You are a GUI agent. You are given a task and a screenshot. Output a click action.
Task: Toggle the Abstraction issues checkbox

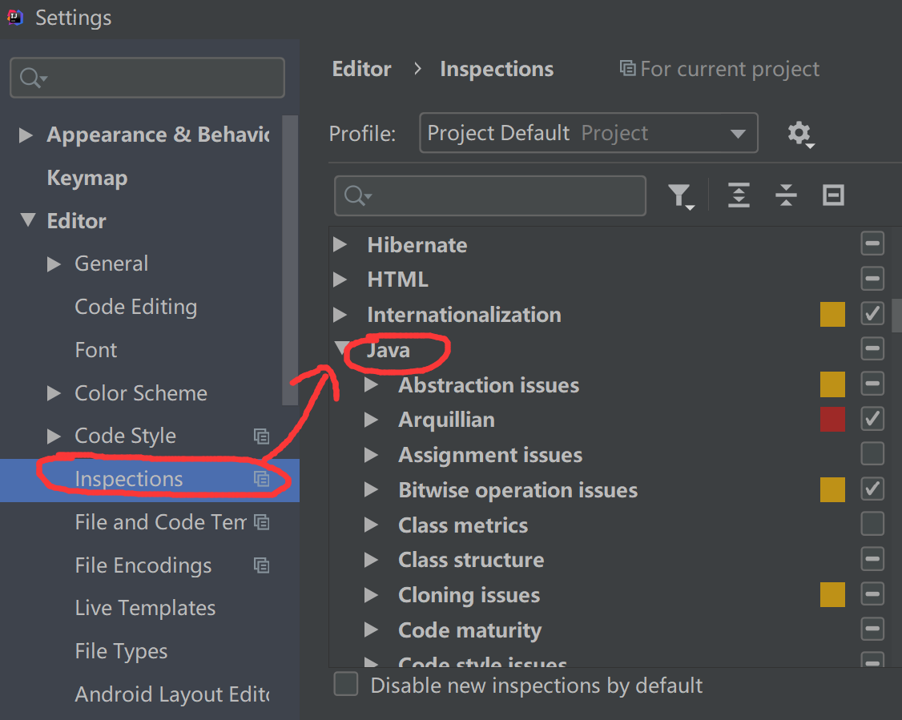[x=872, y=384]
